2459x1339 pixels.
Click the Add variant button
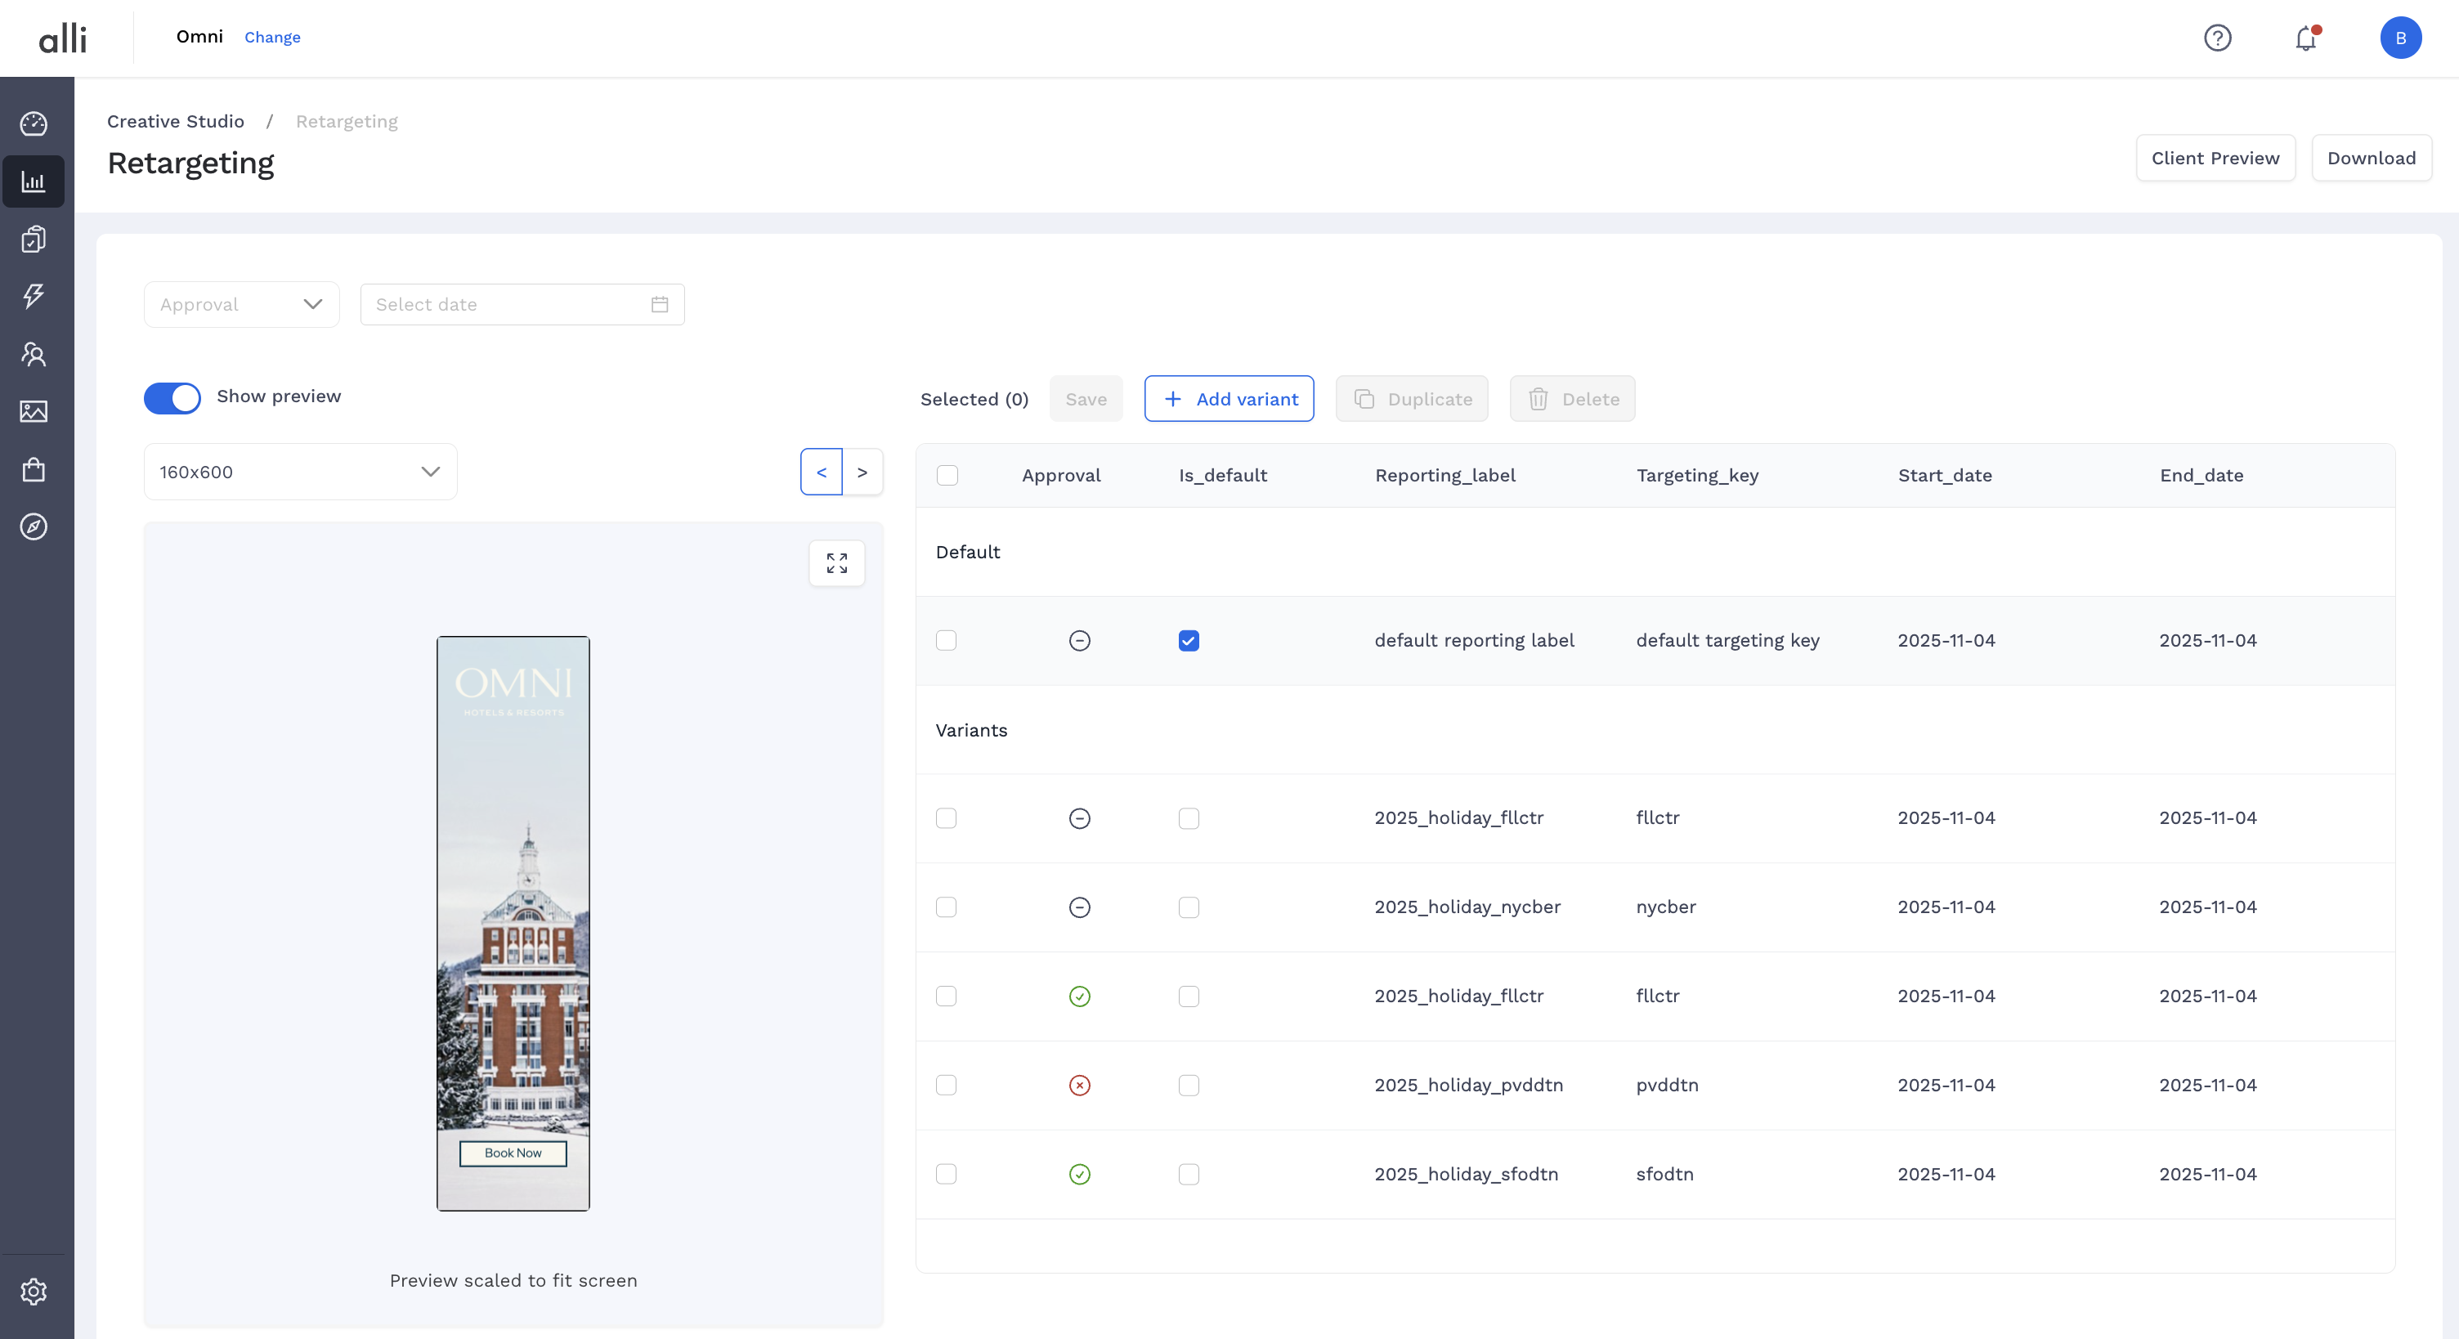(1229, 399)
